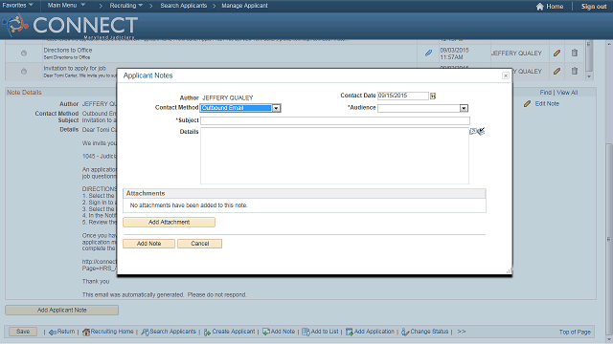Click the Return arrow icon in footer
The width and height of the screenshot is (613, 344).
tap(53, 332)
